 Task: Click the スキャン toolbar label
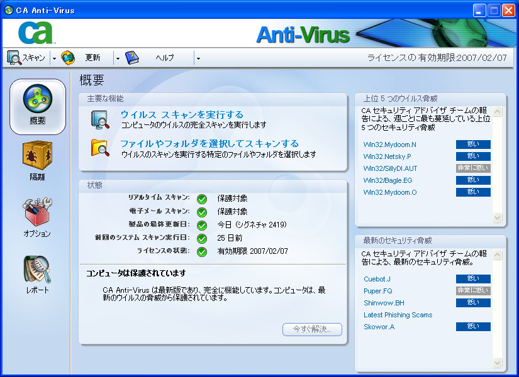pyautogui.click(x=34, y=58)
